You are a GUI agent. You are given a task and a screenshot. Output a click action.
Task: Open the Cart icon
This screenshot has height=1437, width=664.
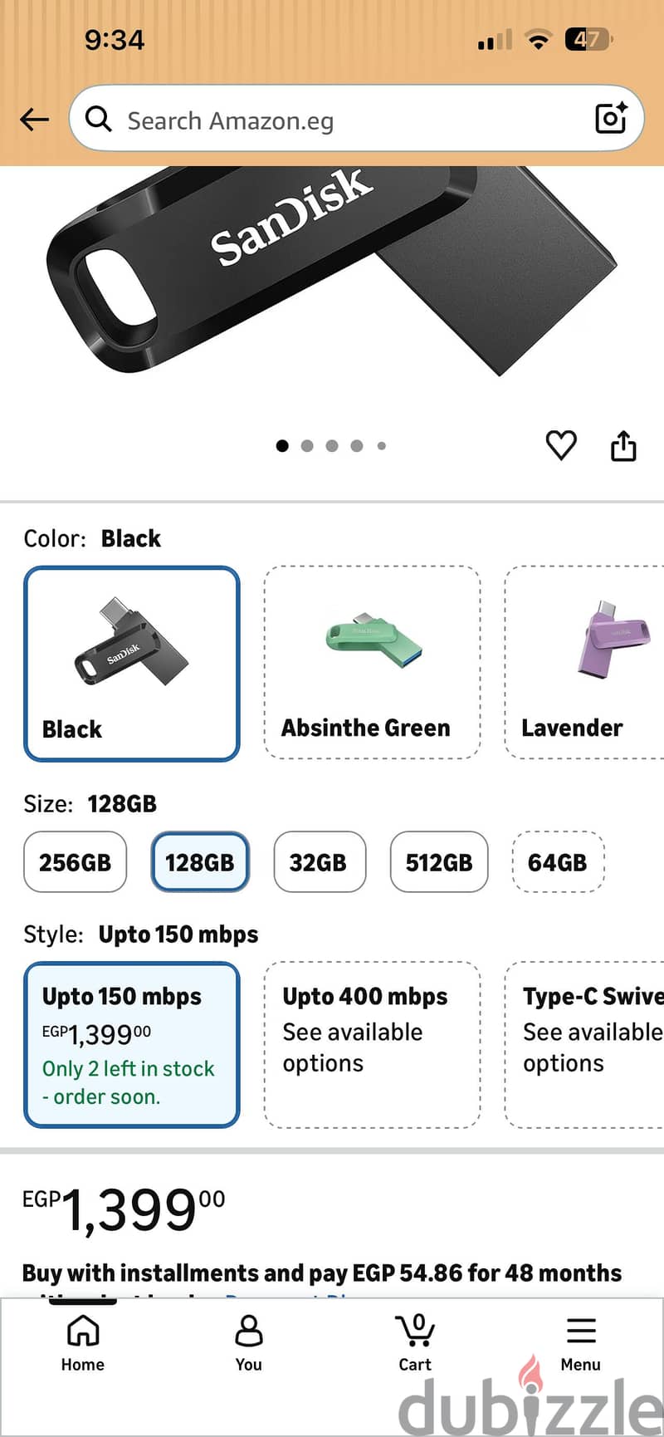point(415,1342)
